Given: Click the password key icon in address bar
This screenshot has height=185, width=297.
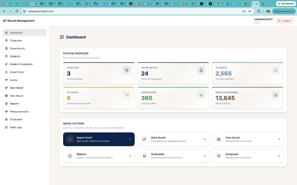Looking at the screenshot, I should click(244, 11).
